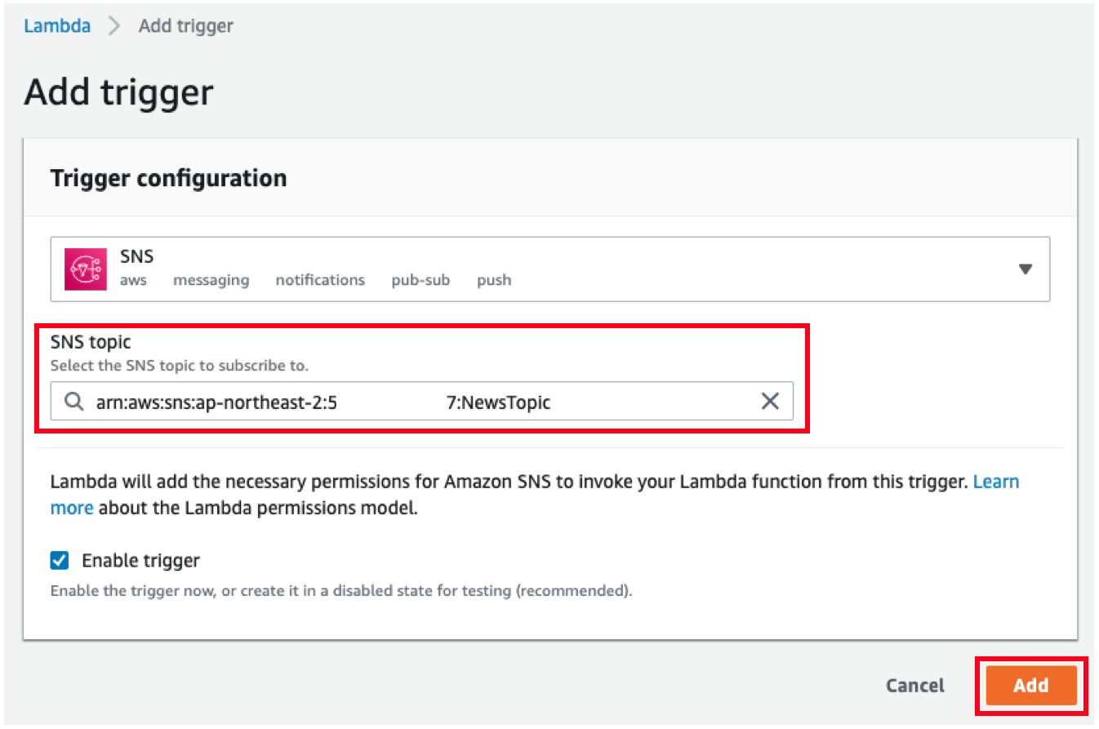
Task: Click the 'aws' tag text
Action: click(x=133, y=280)
